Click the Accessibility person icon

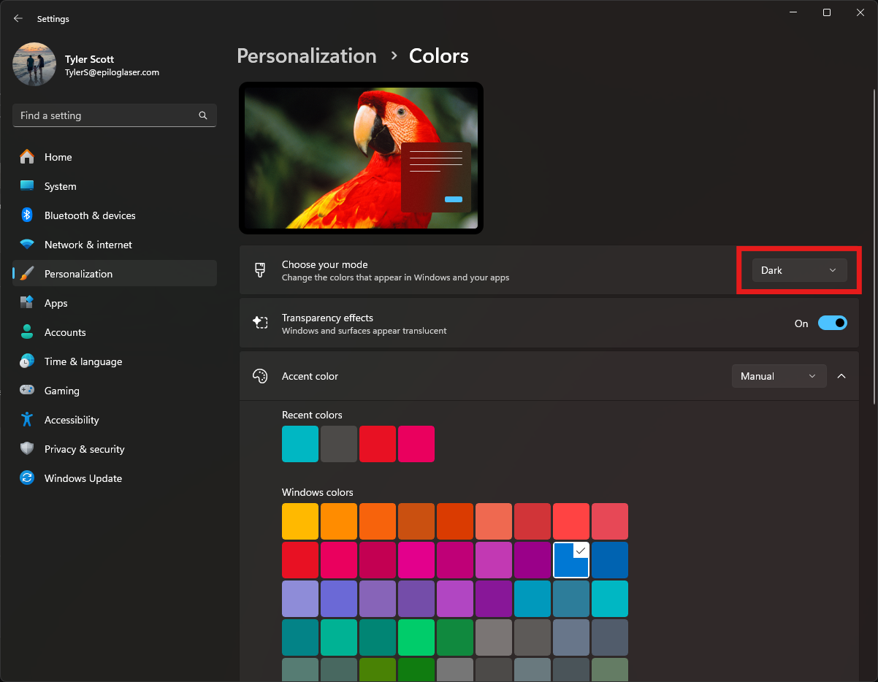point(27,420)
